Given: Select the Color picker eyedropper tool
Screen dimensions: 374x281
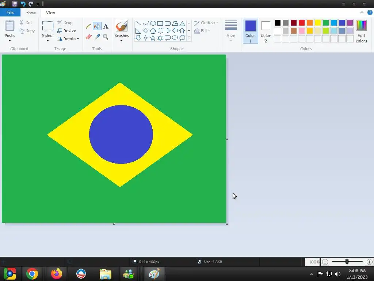Looking at the screenshot, I should coord(97,37).
